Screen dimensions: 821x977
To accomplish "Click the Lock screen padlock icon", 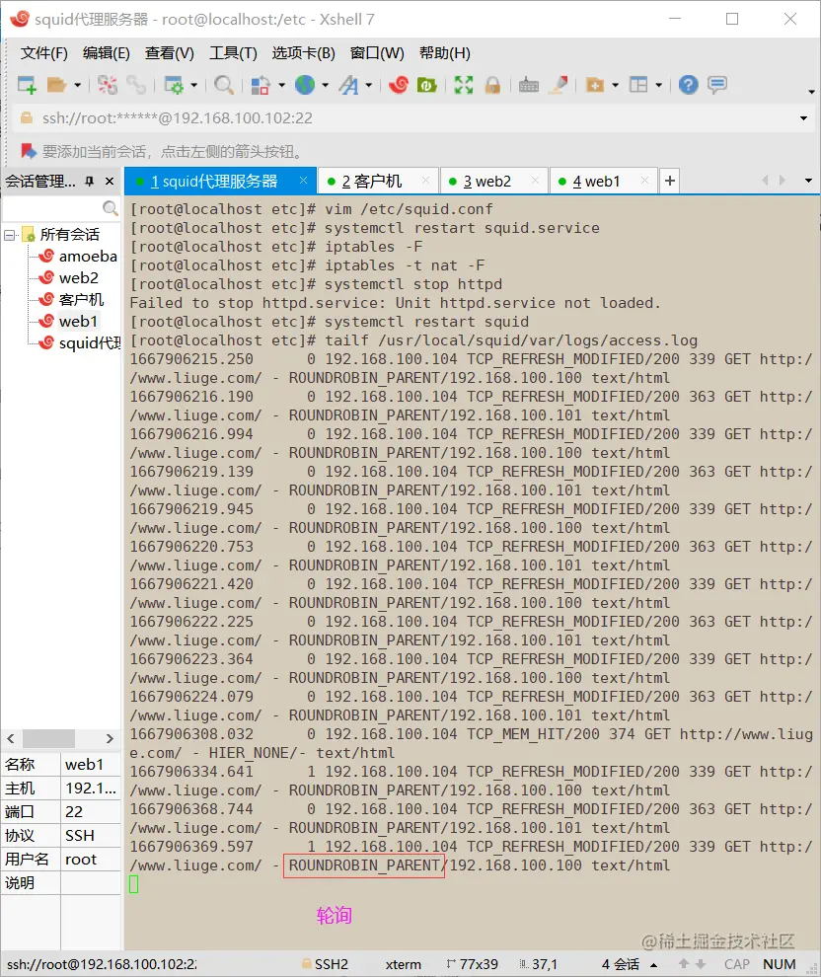I will pos(492,85).
